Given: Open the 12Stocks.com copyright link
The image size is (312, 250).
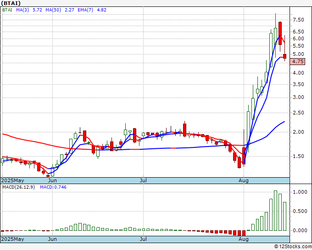Looking at the screenshot, I should 293,247.
